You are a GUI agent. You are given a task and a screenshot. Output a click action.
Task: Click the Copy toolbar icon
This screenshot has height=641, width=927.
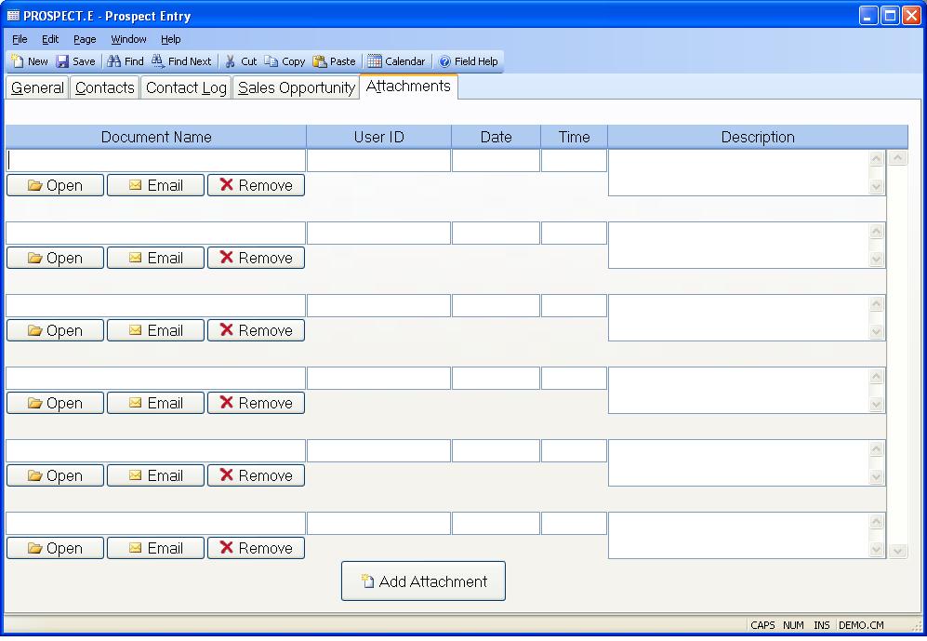tap(271, 61)
